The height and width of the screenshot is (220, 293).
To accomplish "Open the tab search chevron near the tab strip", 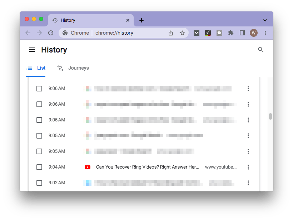I will tap(265, 20).
